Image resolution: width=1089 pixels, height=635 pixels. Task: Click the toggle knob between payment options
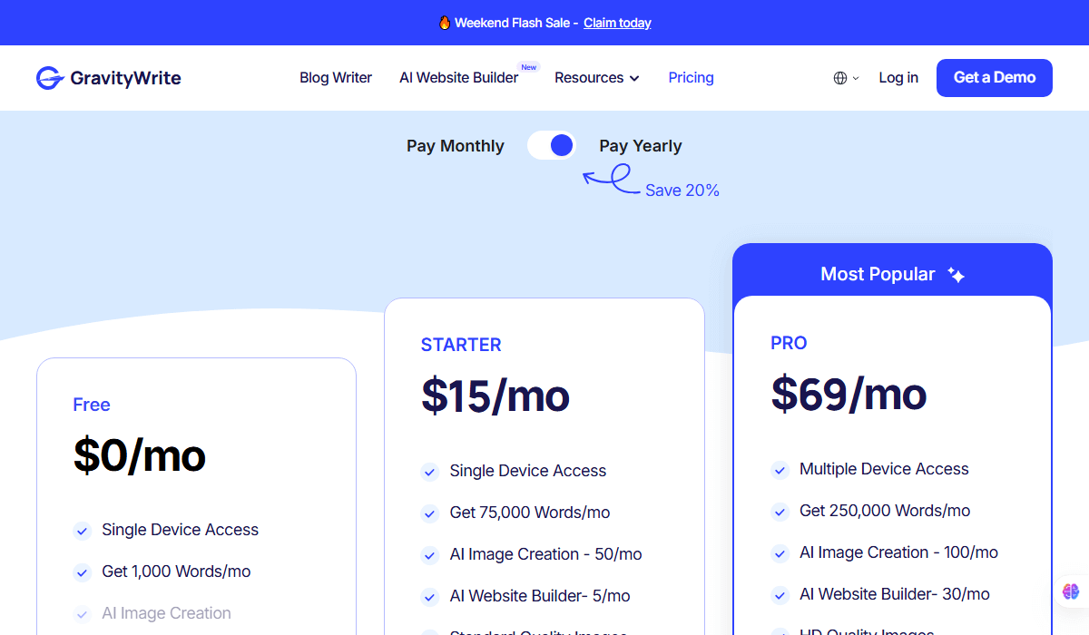[561, 145]
